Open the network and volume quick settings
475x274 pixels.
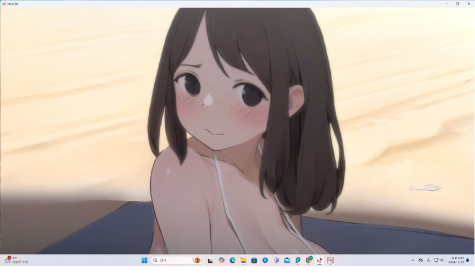[440, 260]
